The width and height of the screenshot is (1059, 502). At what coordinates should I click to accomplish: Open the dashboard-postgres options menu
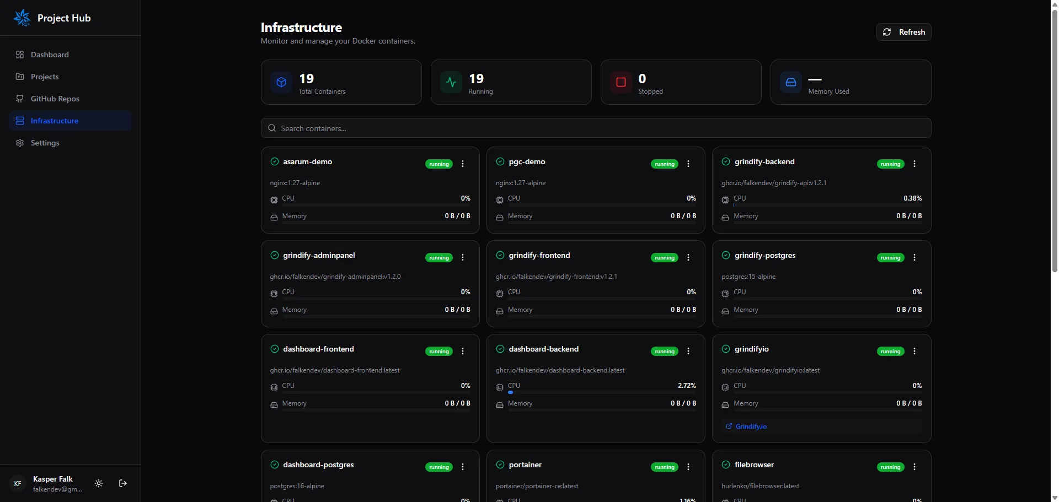click(x=463, y=467)
